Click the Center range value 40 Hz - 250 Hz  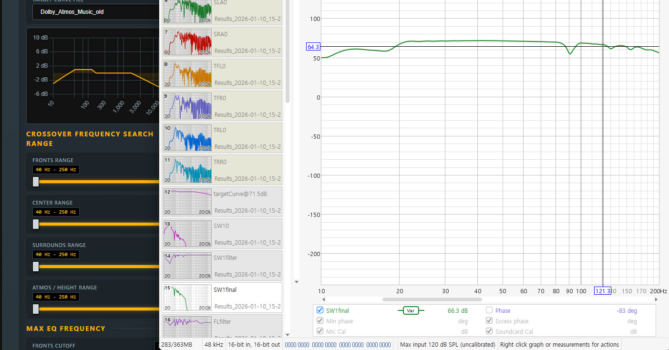click(x=56, y=212)
